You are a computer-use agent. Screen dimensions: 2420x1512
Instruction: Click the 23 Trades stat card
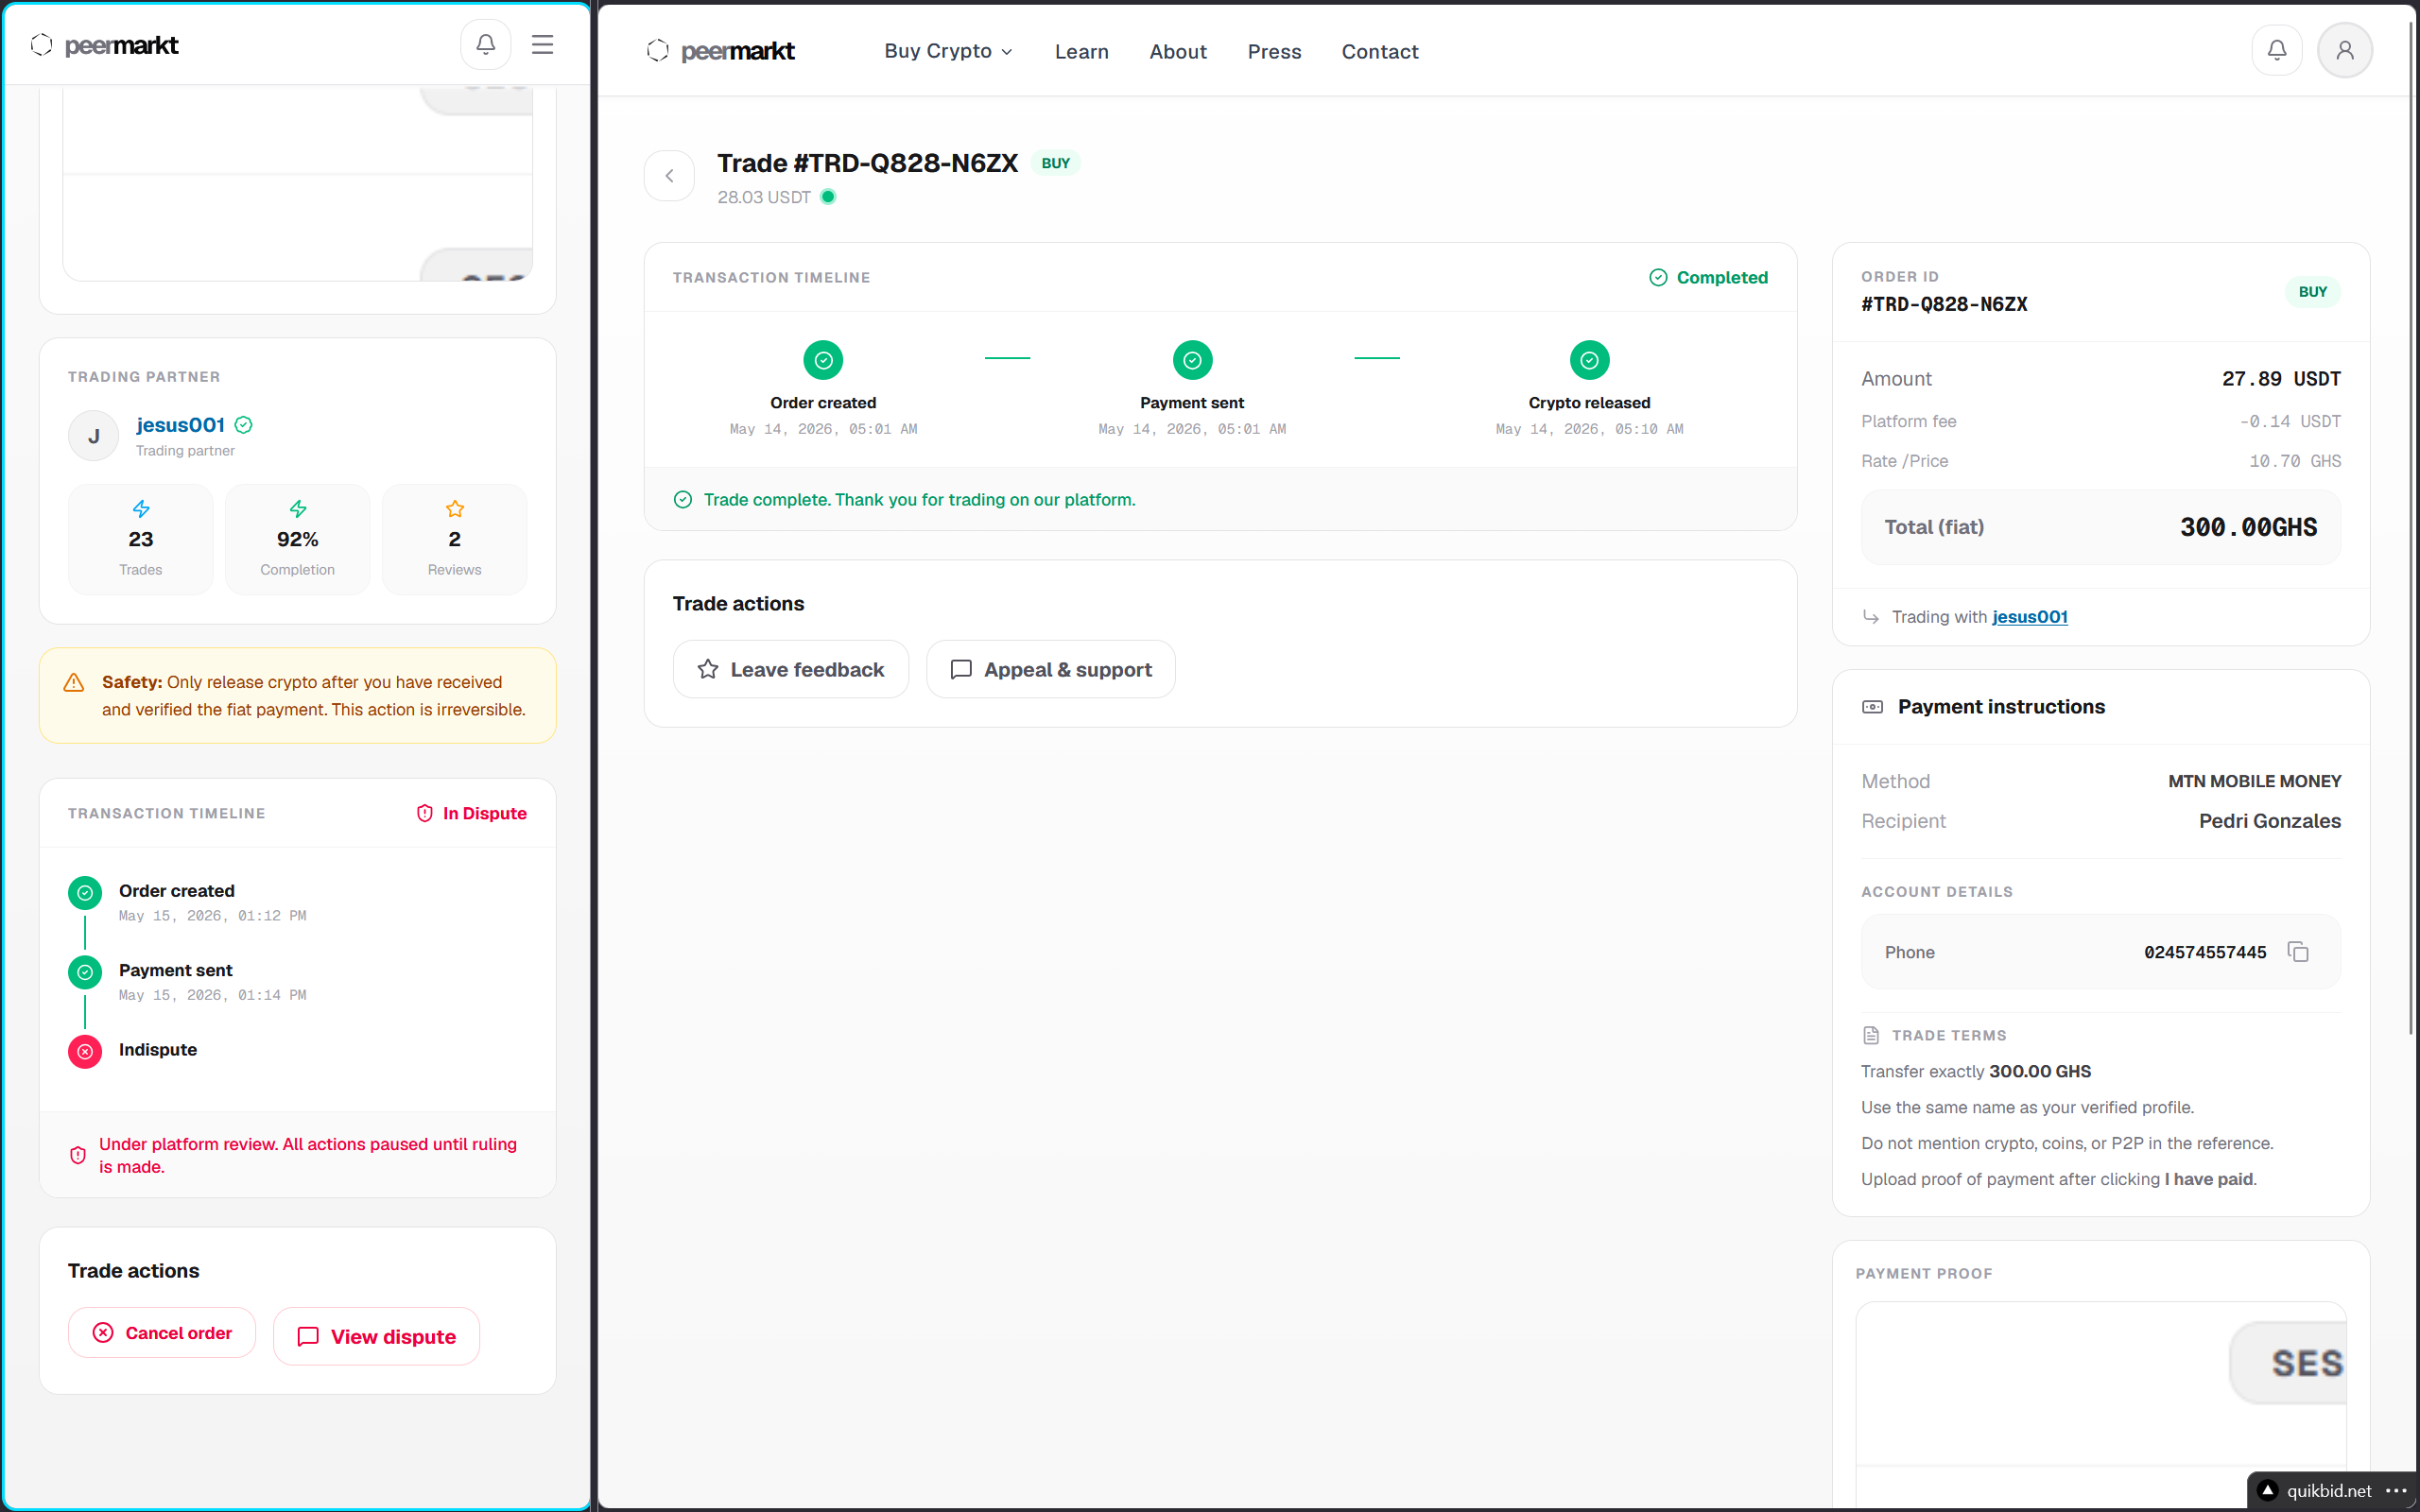[x=140, y=540]
